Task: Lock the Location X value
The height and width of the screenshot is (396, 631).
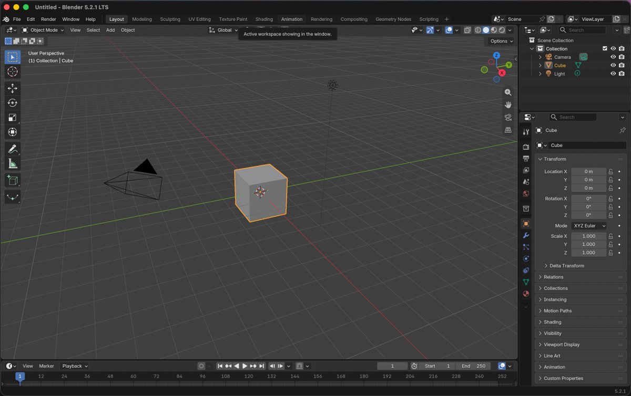Action: (x=611, y=172)
